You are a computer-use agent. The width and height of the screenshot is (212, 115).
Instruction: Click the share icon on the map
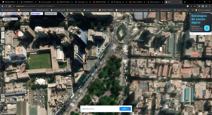pos(3,29)
